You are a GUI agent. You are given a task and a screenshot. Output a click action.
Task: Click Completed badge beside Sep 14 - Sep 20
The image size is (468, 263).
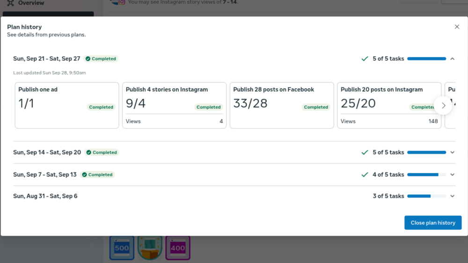coord(102,152)
